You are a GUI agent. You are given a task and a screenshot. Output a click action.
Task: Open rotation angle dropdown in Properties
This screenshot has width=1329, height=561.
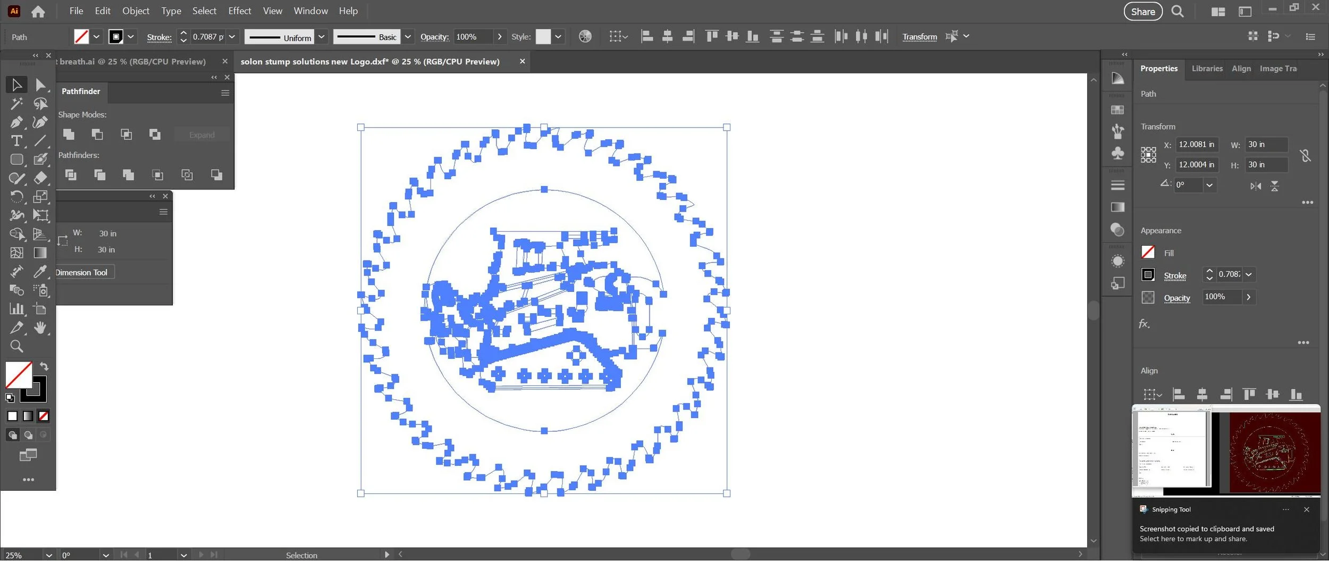(1209, 186)
